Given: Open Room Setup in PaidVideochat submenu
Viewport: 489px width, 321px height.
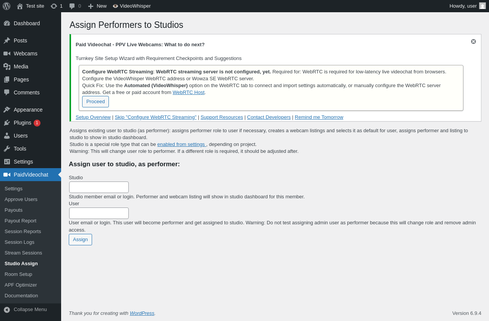Looking at the screenshot, I should click(x=18, y=274).
